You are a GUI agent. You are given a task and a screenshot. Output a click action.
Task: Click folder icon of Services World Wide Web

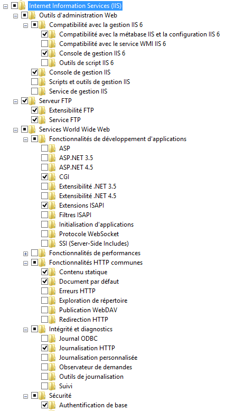32,129
